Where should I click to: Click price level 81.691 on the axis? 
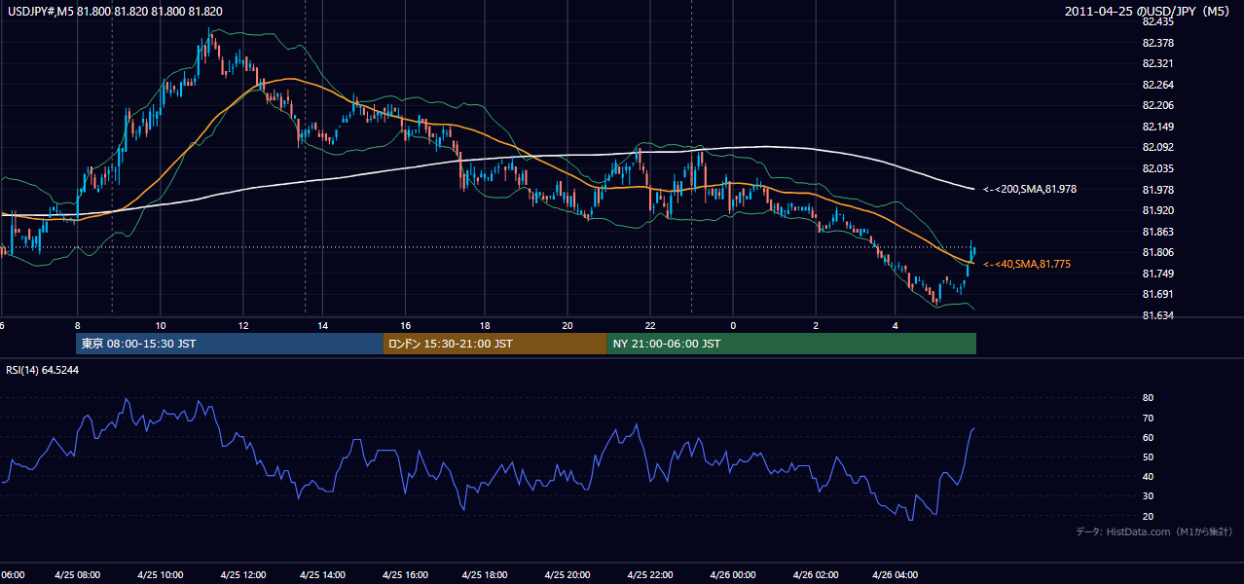[1156, 294]
